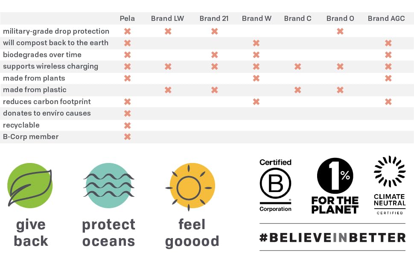
Task: Click Pela's recyclable X mark
Action: tap(127, 125)
